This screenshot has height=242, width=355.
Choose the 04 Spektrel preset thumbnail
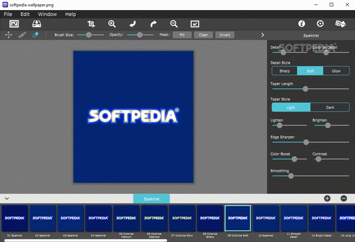[98, 218]
